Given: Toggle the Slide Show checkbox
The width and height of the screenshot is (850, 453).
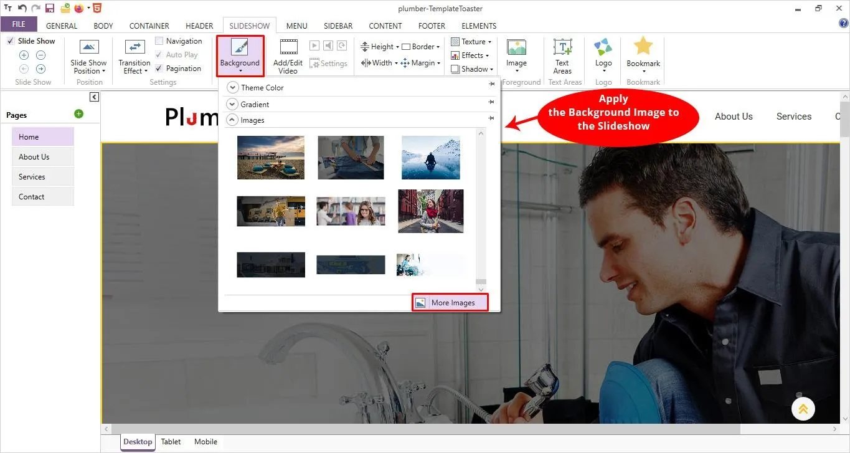Looking at the screenshot, I should coord(11,41).
